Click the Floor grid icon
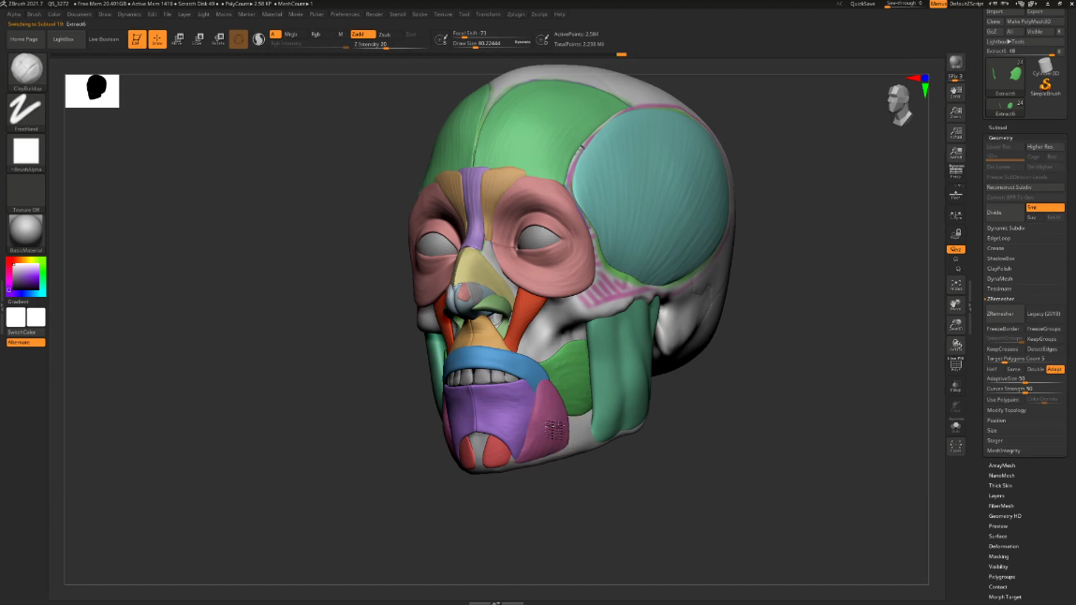The height and width of the screenshot is (605, 1076). tap(955, 194)
